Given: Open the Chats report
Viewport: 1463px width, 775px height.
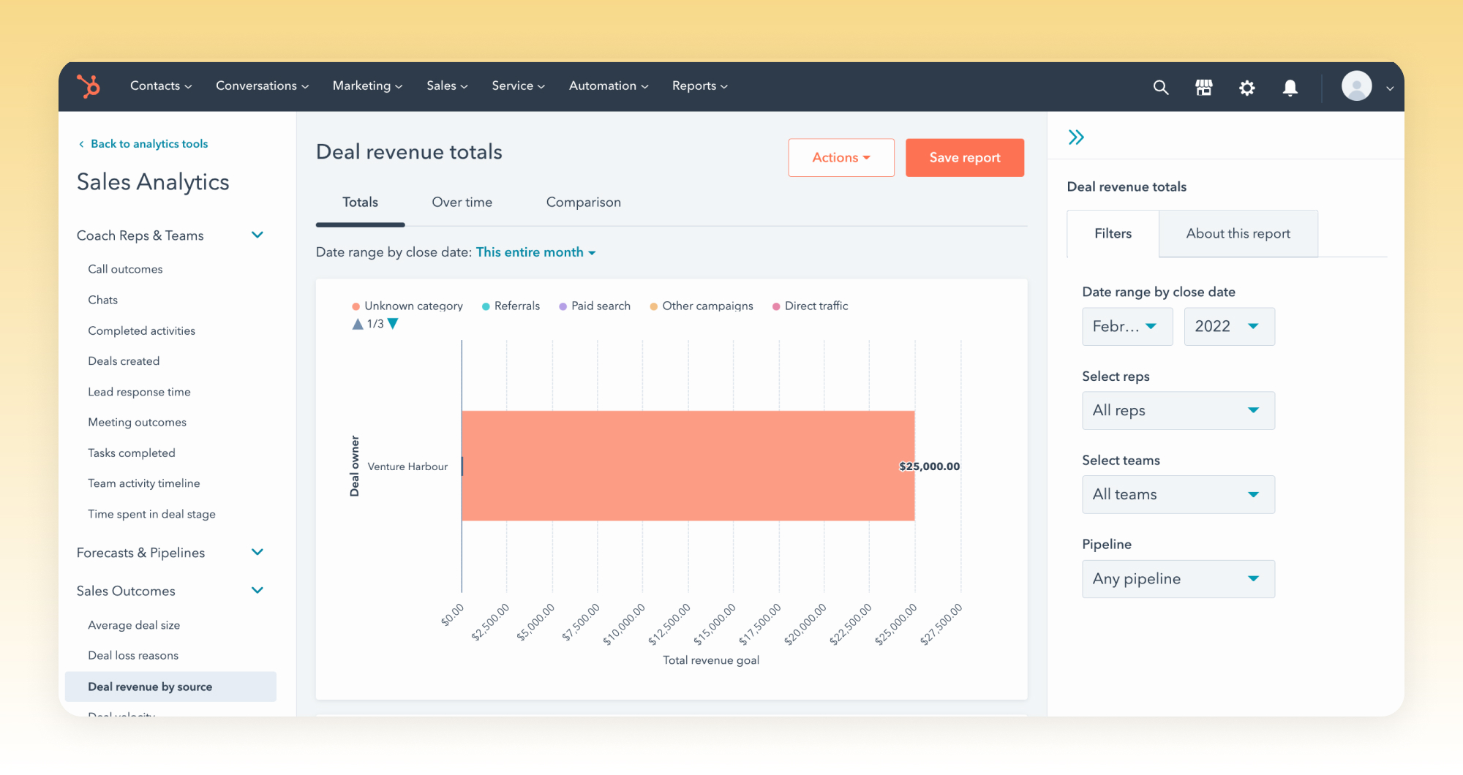Looking at the screenshot, I should 102,300.
